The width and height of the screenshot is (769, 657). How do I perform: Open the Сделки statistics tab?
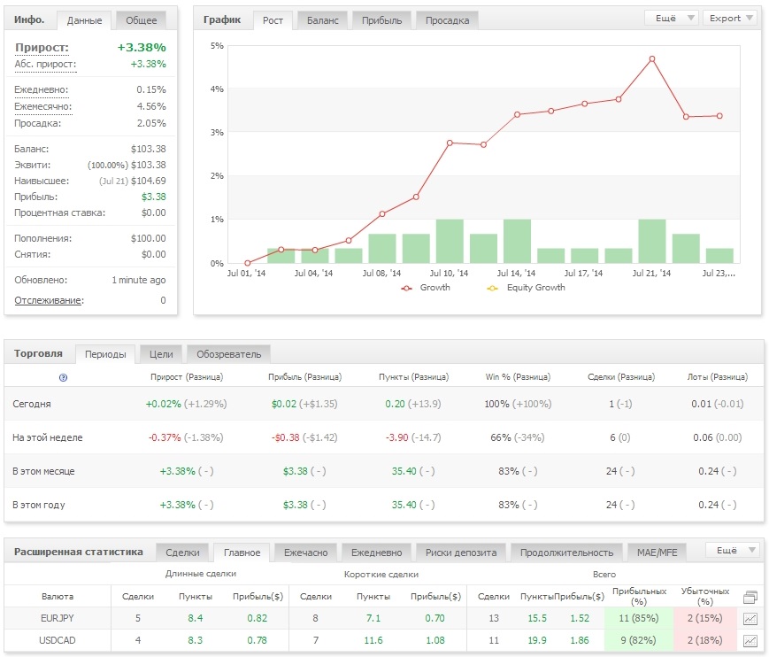182,553
